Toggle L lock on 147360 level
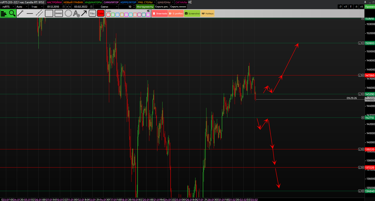The height and width of the screenshot is (201, 375). [x=359, y=75]
